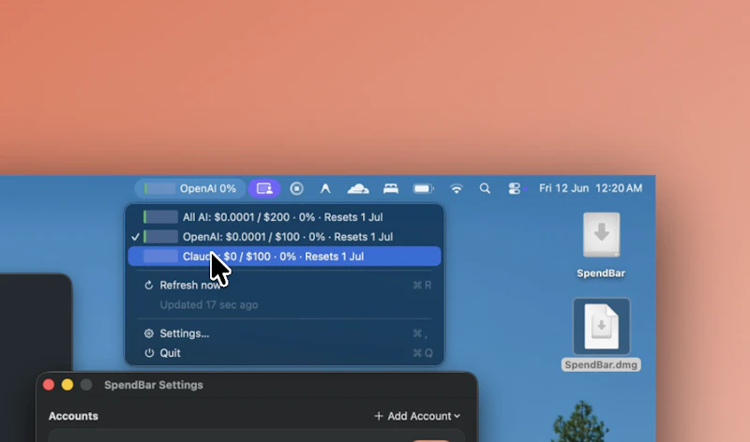Viewport: 750px width, 442px height.
Task: Open the SpendBar OpenAI 0% menu bar item
Action: pos(190,189)
